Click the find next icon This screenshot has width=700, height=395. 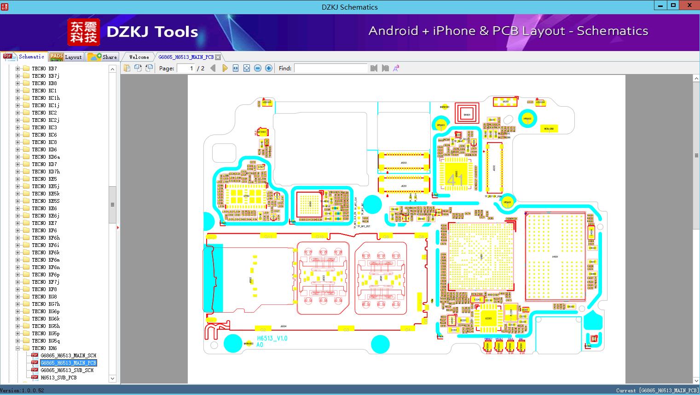(x=385, y=68)
